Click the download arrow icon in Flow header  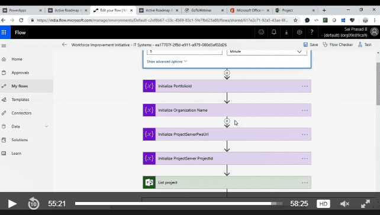pos(286,32)
